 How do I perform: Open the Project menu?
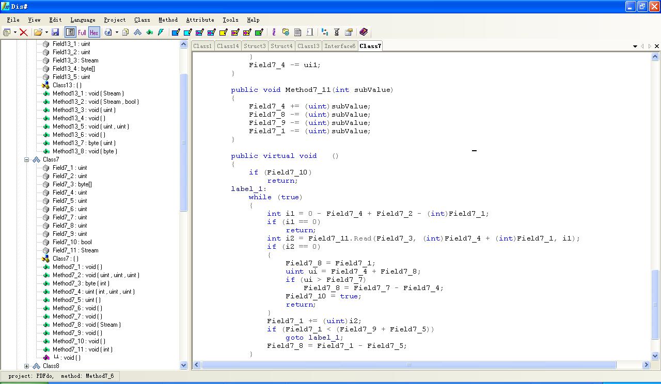point(115,20)
